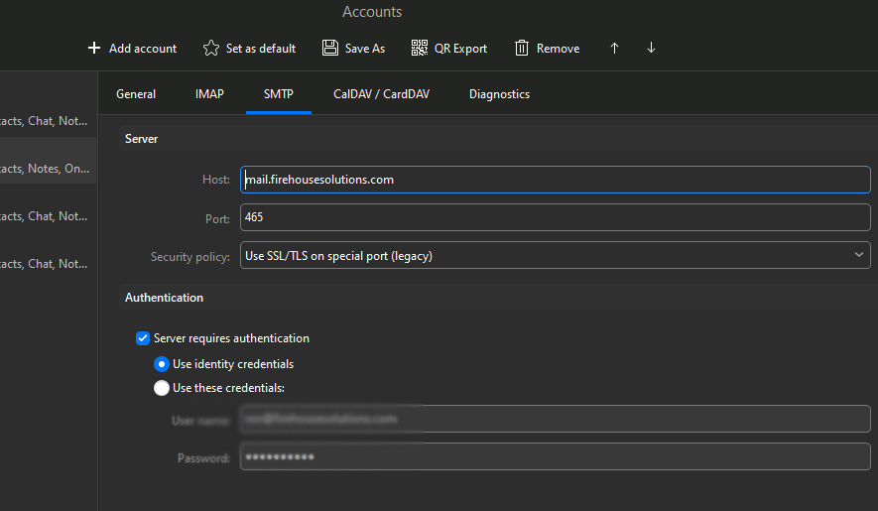Select the account ending in Notes, On...
Viewport: 878px width, 511px height.
coord(48,169)
